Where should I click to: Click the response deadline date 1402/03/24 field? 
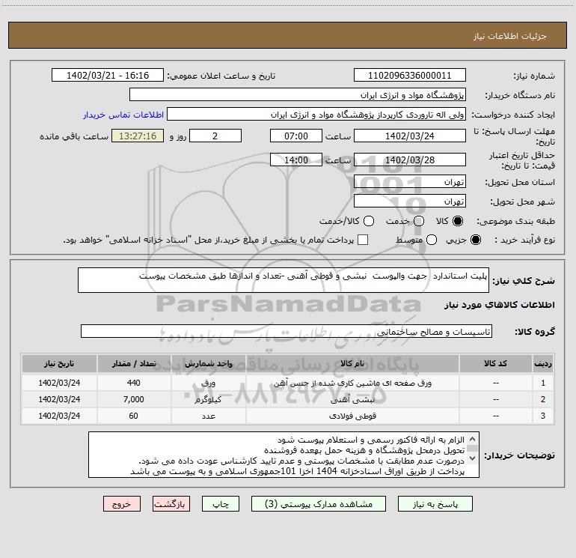tap(410, 136)
